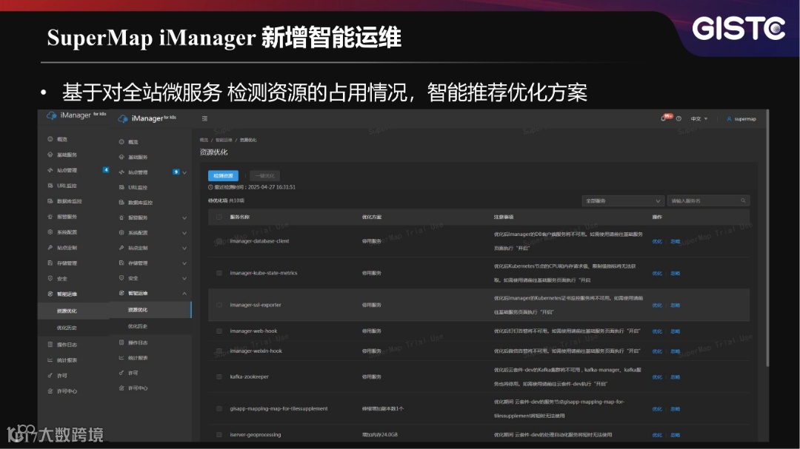800x449 pixels.
Task: Toggle the sidebar collapse hamburger icon
Action: (204, 119)
